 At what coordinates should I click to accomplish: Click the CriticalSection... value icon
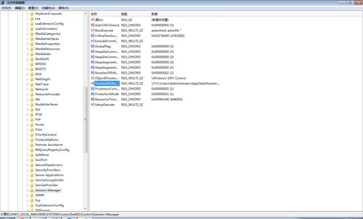pyautogui.click(x=92, y=36)
